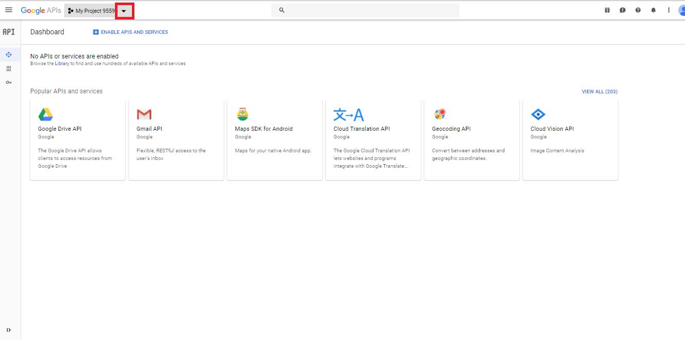
Task: Click 'No APIs or services are enabled' text
Action: (74, 56)
